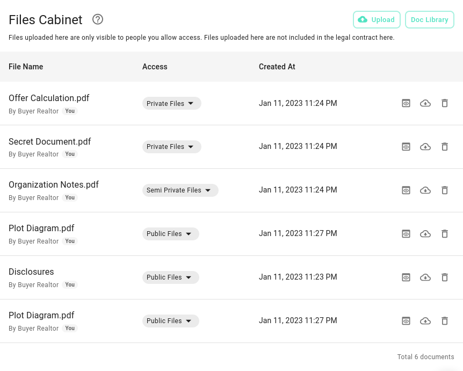Viewport: 463px width, 371px height.
Task: Preview the Disclosures document
Action: (406, 277)
